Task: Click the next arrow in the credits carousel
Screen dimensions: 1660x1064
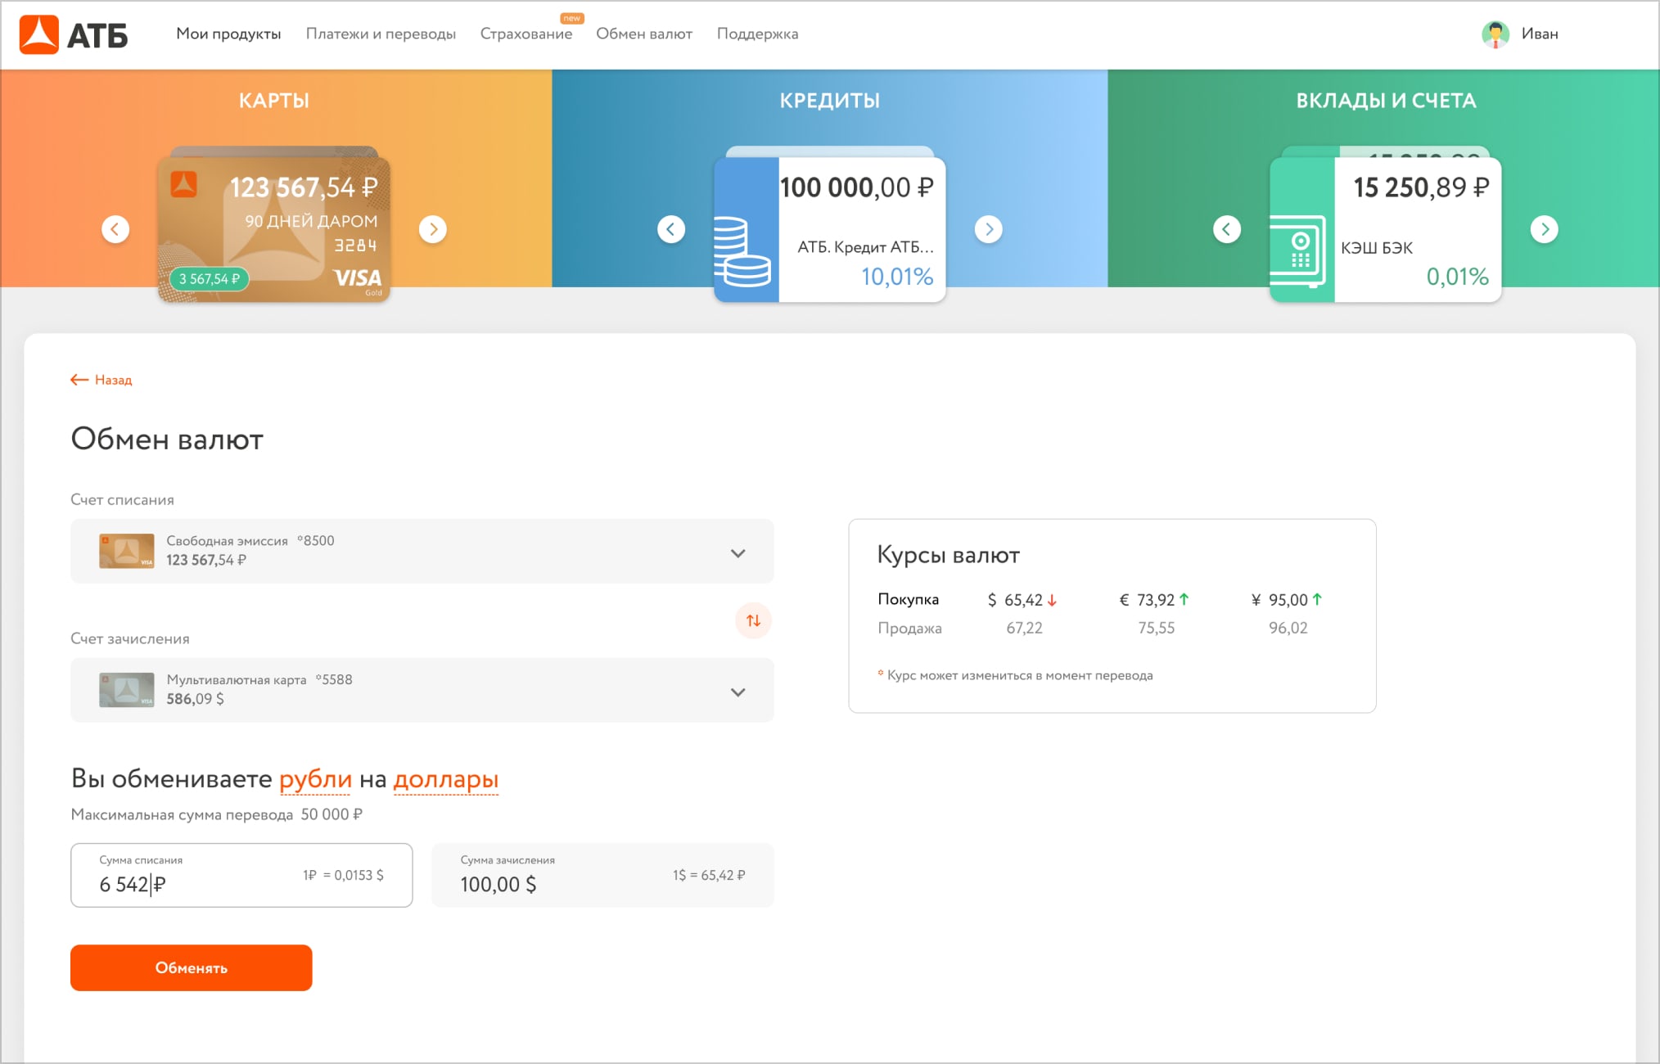Action: click(989, 229)
